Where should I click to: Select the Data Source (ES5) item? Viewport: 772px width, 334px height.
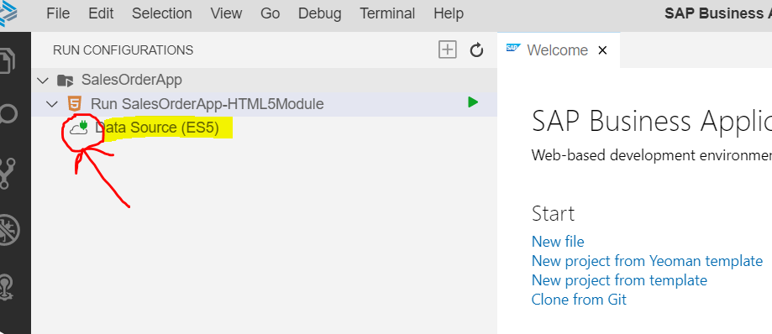point(156,128)
